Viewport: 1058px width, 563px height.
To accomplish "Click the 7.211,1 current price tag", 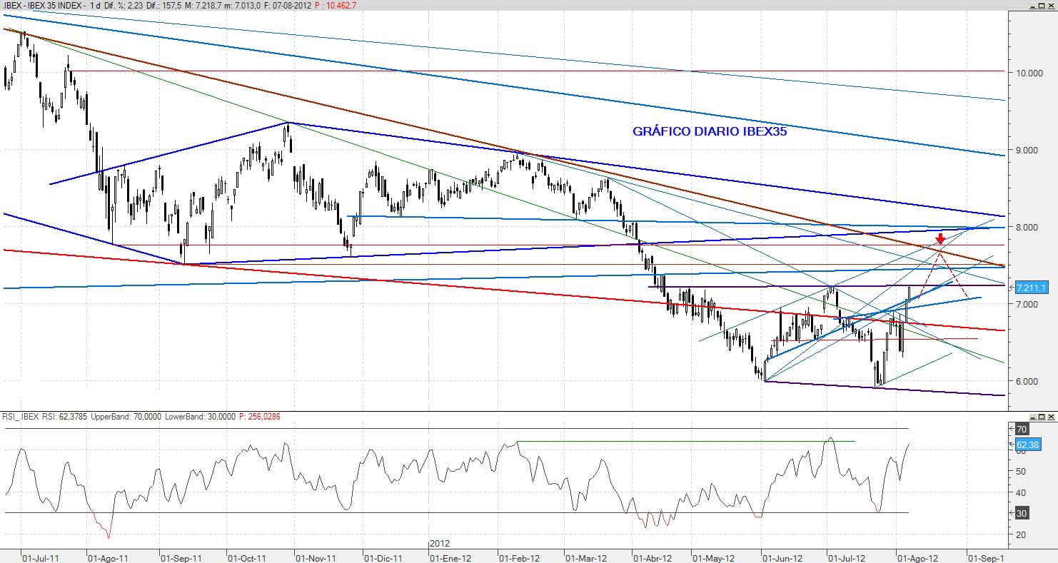I will point(1030,288).
